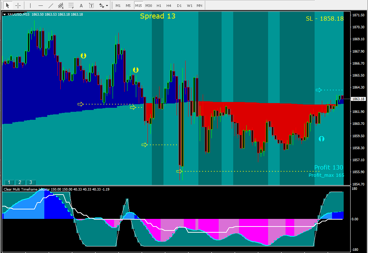Click chart button 2

point(20,182)
